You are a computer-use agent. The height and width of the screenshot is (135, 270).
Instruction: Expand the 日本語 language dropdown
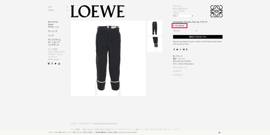58,10
